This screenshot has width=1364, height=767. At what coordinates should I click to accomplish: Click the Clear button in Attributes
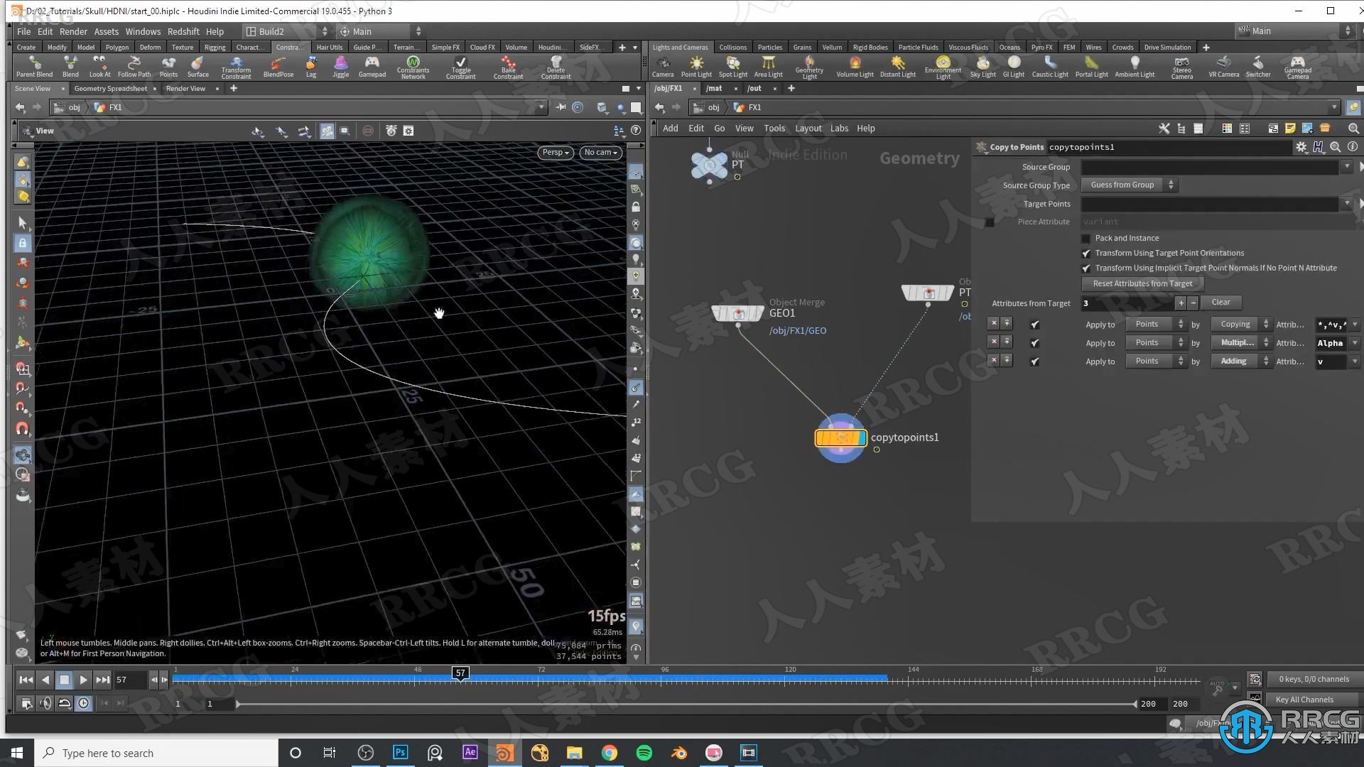1220,302
